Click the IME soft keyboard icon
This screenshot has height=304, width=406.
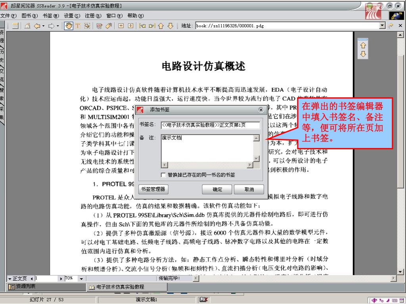point(395,300)
